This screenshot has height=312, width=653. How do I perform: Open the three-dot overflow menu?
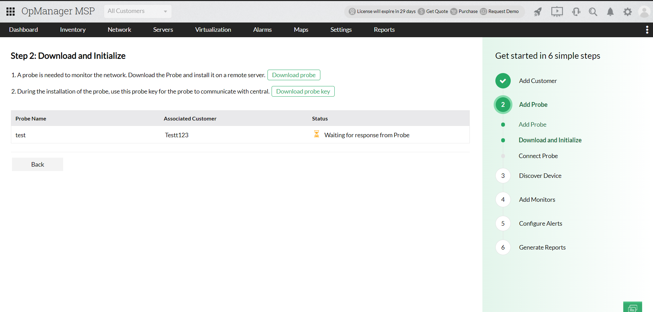point(647,30)
